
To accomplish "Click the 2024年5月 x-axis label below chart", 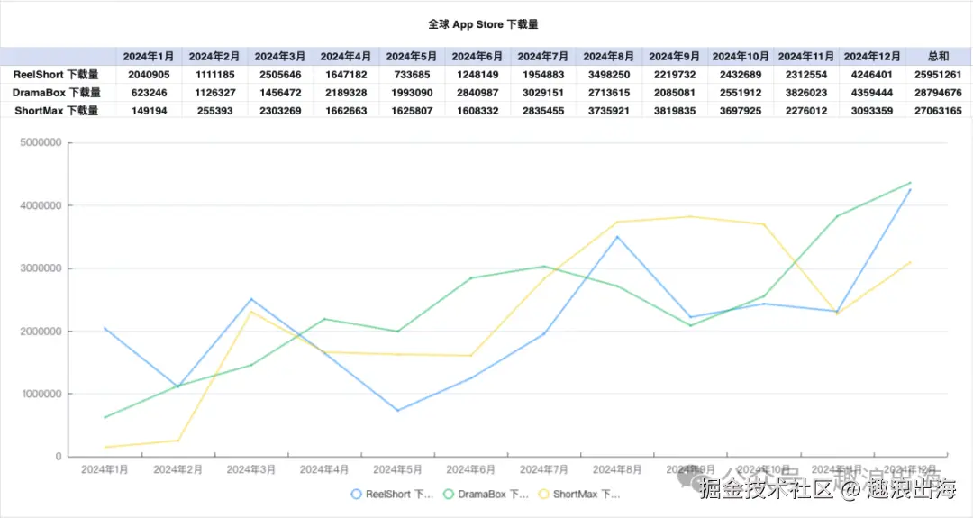I will 398,469.
